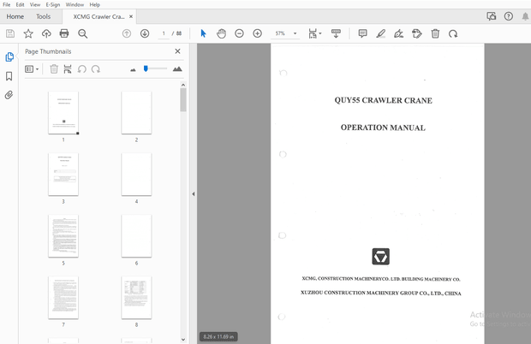The width and height of the screenshot is (531, 344).
Task: Click the thumbnail panel print pages icon
Action: coord(68,69)
